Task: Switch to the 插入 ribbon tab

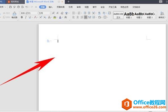Action: click(51, 7)
